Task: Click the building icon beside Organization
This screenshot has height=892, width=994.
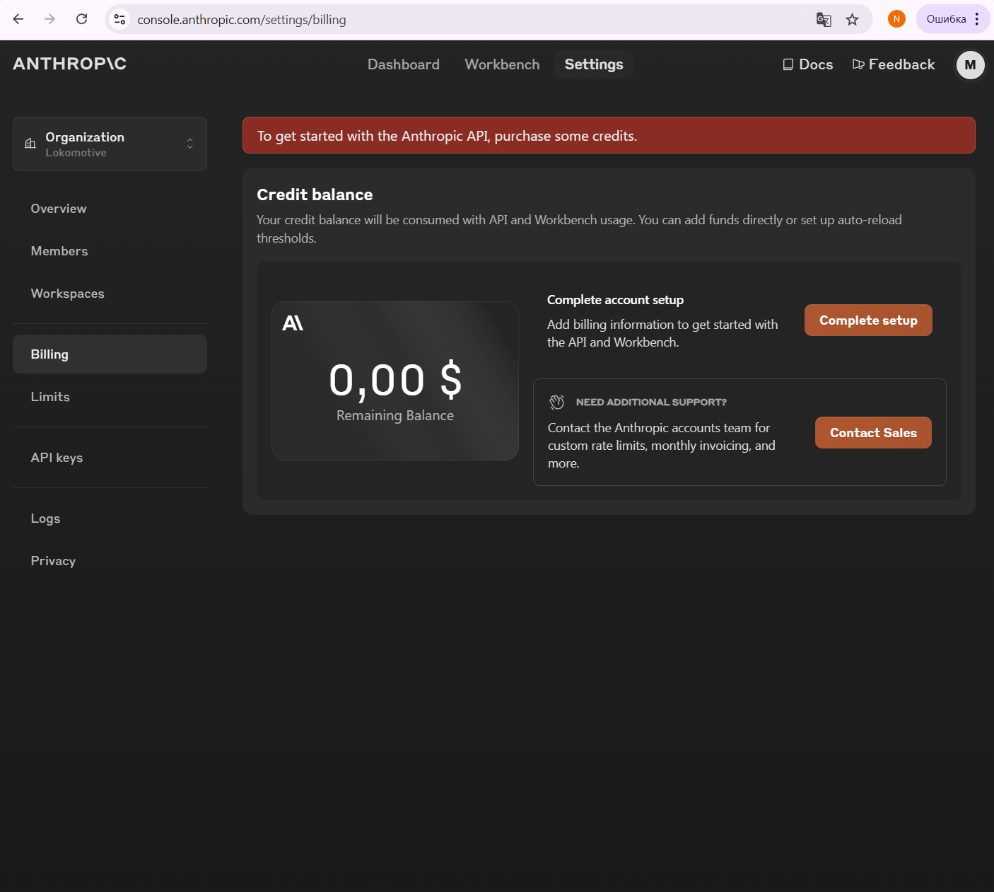Action: point(30,144)
